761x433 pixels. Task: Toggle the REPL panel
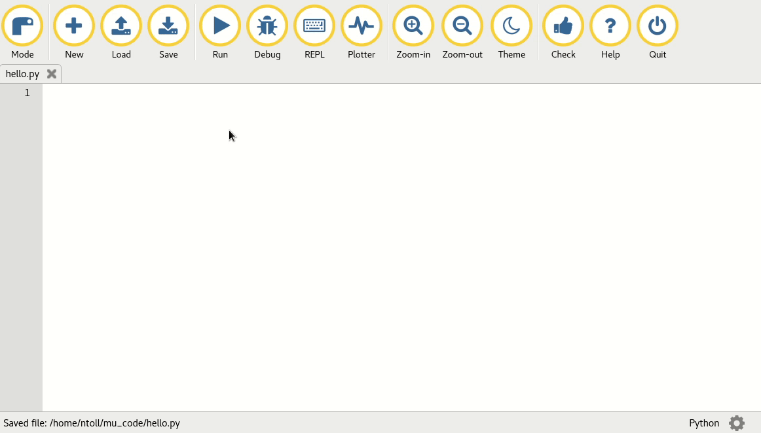click(x=314, y=26)
